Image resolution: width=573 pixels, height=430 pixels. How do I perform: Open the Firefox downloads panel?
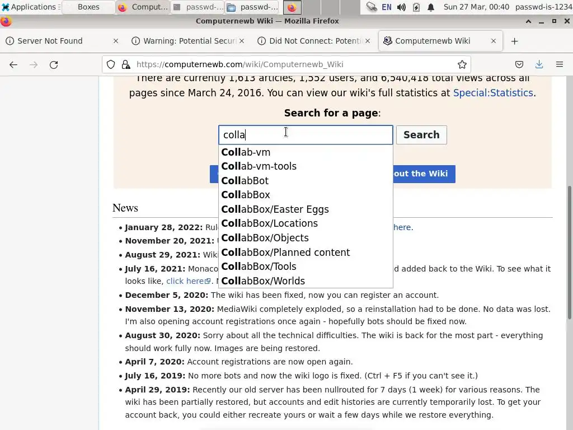coord(539,65)
